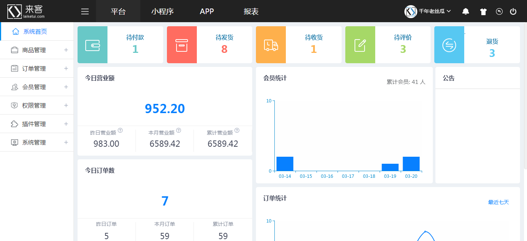The image size is (527, 241).
Task: Click the archive box icon on 待发货 card
Action: [182, 45]
